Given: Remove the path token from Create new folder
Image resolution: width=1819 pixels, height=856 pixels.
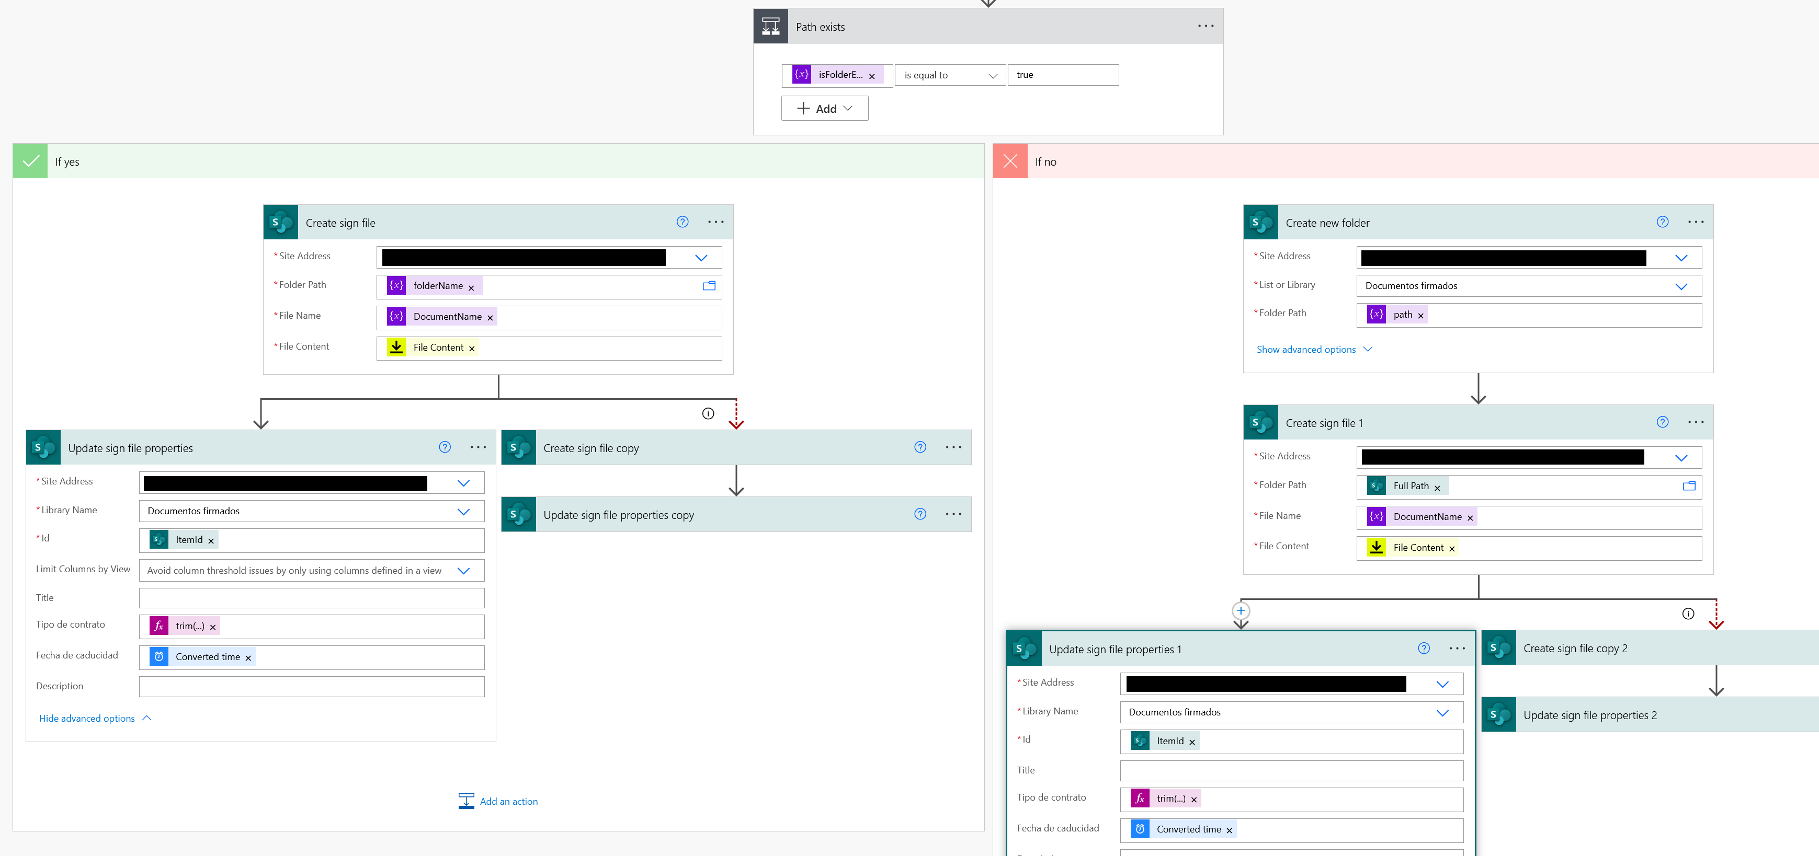Looking at the screenshot, I should [1420, 315].
